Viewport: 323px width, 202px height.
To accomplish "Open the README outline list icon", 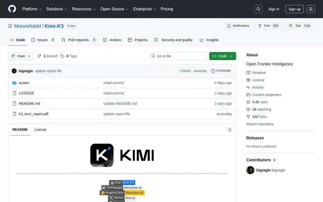I will coord(229,130).
